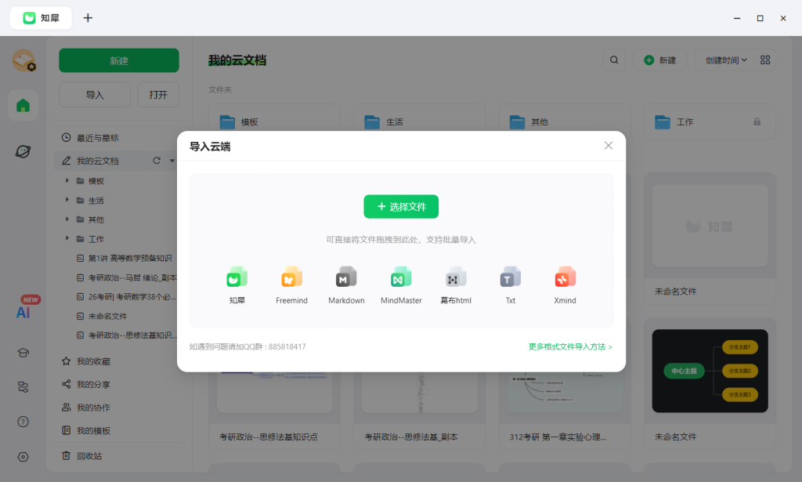
Task: Click the 打开 button
Action: [x=158, y=95]
